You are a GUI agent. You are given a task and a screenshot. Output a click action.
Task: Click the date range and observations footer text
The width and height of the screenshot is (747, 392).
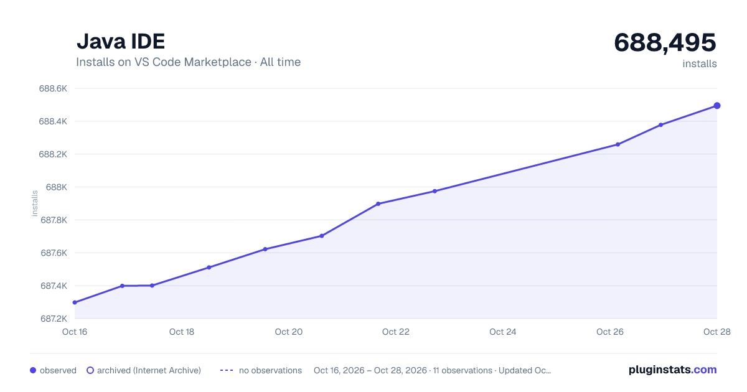pyautogui.click(x=432, y=370)
